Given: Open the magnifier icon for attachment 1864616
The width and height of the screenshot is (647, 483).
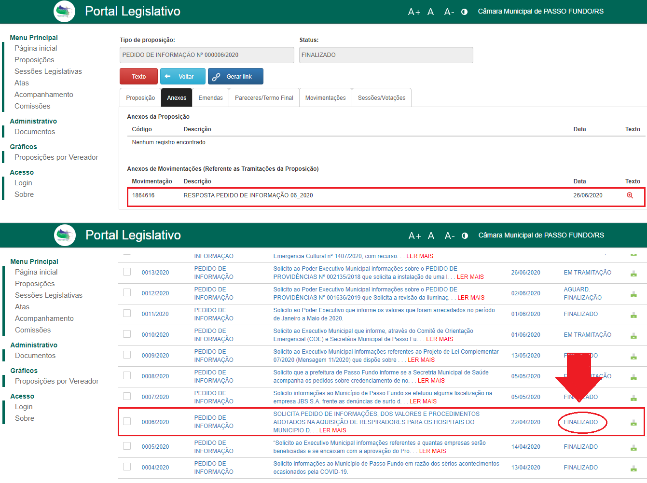Looking at the screenshot, I should (630, 195).
